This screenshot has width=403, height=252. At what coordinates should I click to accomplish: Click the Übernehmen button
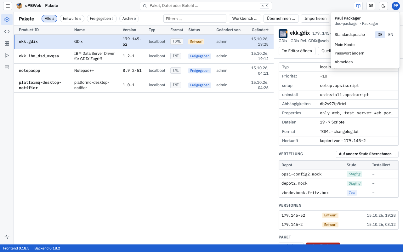pyautogui.click(x=281, y=19)
